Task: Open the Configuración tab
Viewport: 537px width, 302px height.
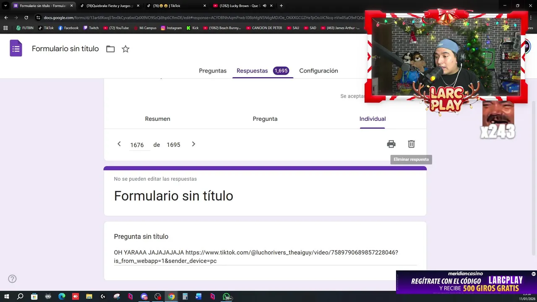Action: 318,71
